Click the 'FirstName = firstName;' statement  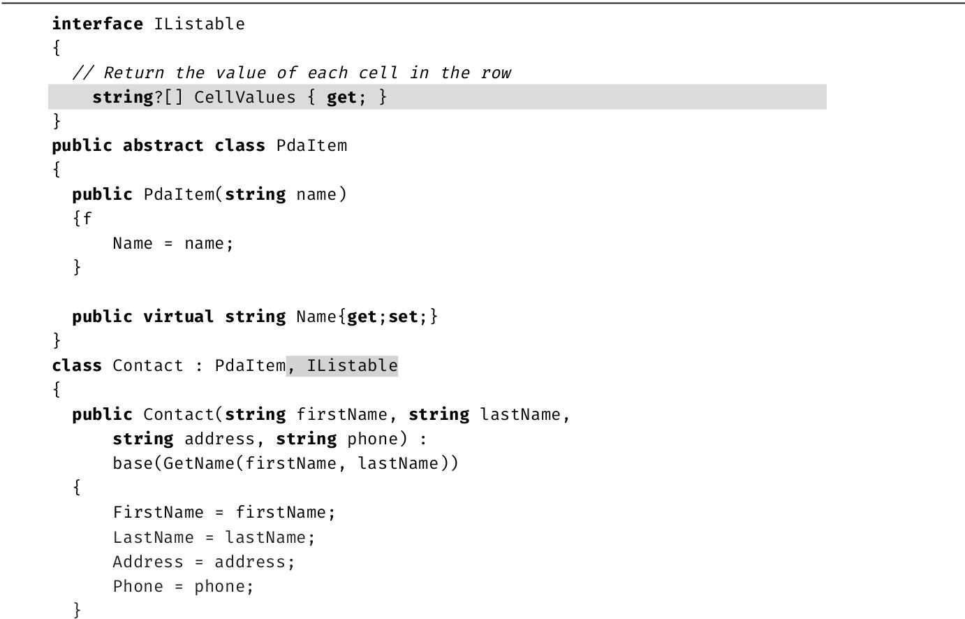224,512
